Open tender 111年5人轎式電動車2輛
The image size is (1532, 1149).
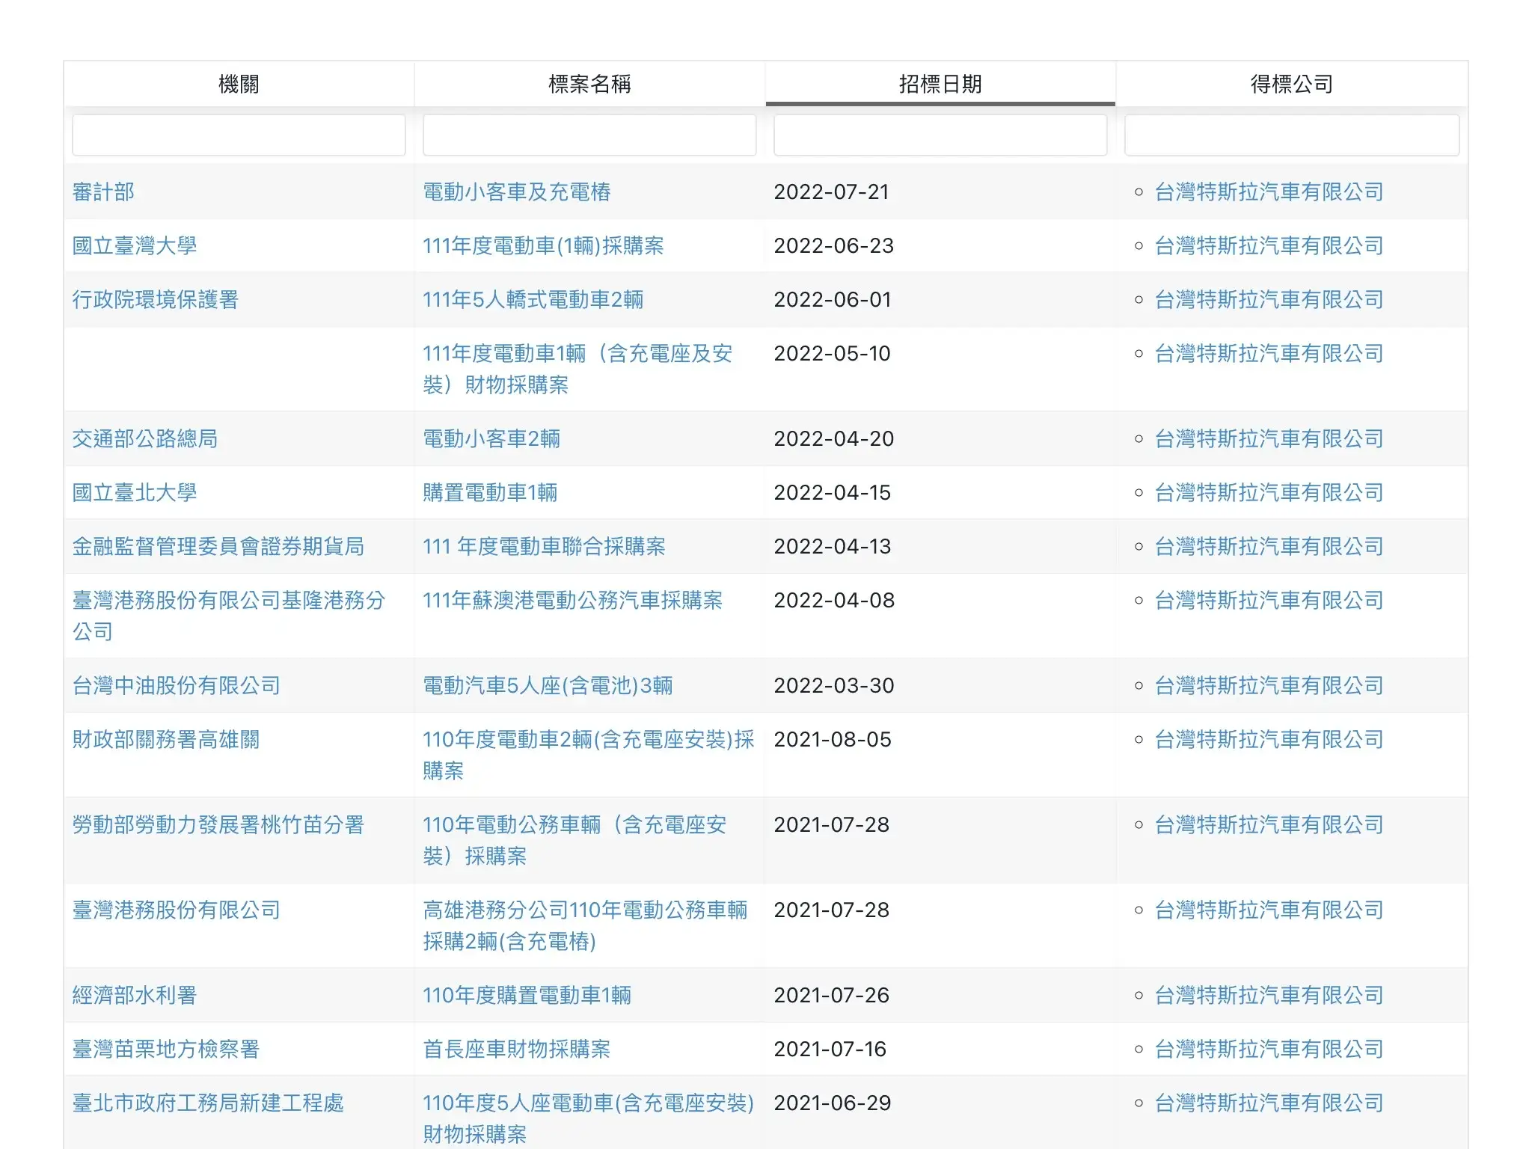(533, 300)
